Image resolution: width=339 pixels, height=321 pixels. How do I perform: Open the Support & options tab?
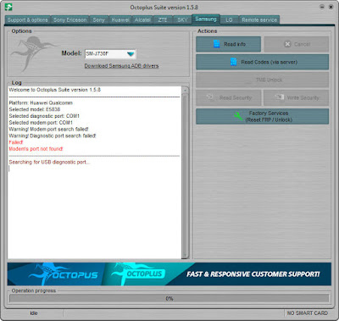pos(28,20)
